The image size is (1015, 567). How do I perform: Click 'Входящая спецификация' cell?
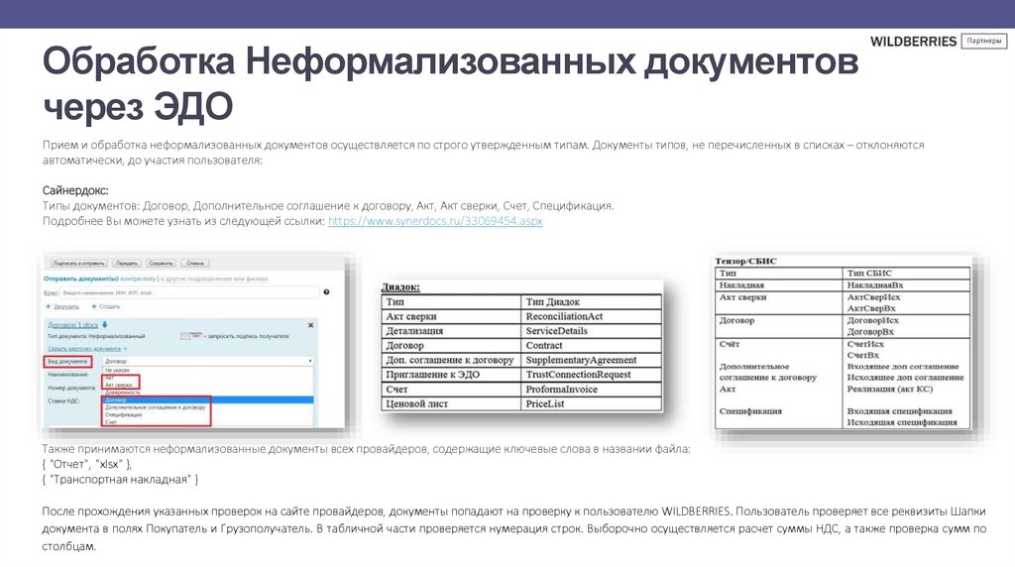pyautogui.click(x=899, y=411)
